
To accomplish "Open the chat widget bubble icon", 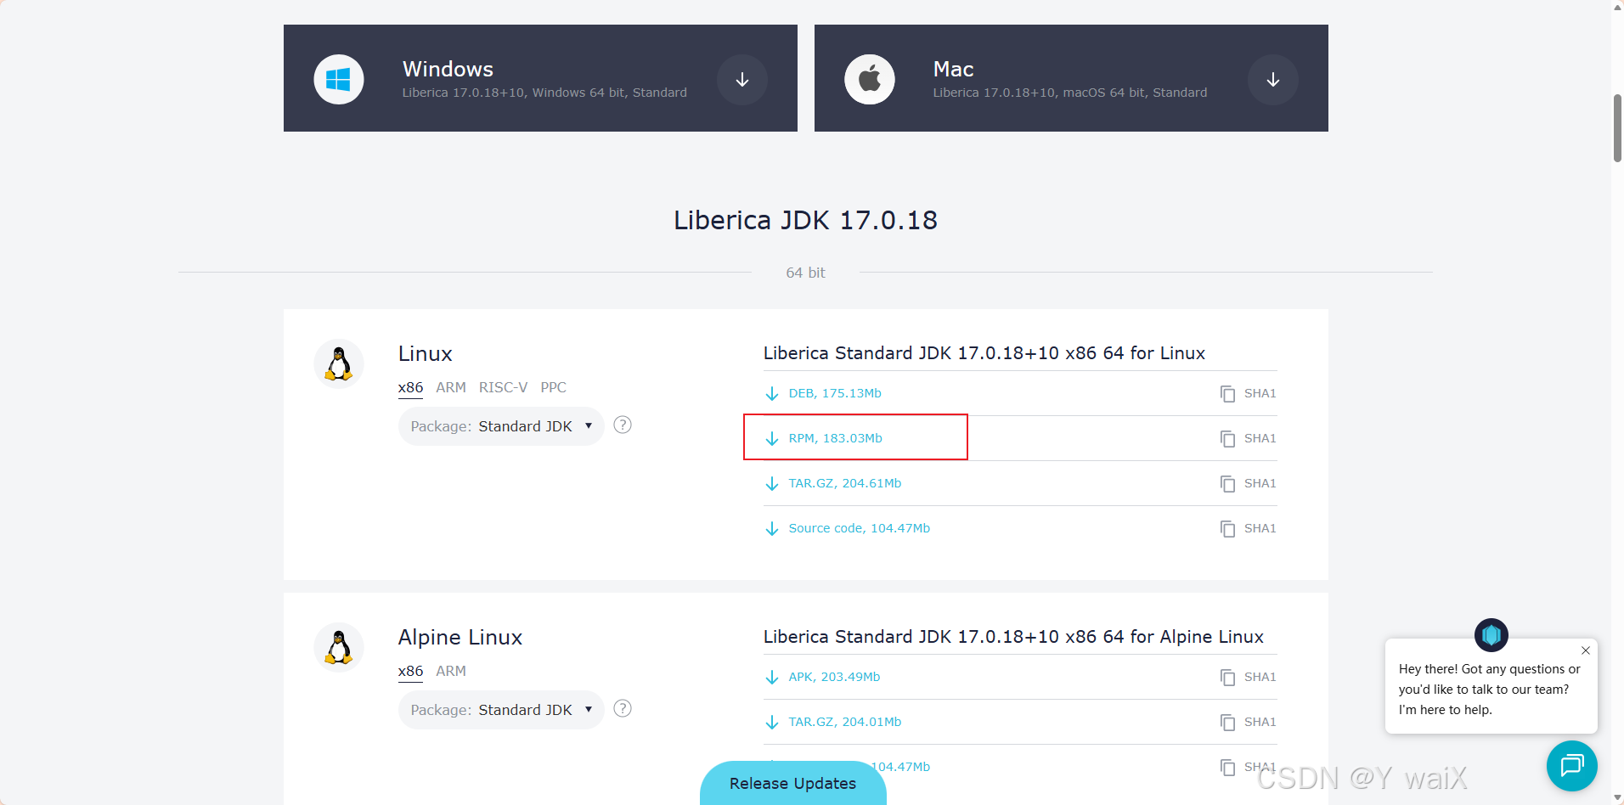I will [1572, 766].
